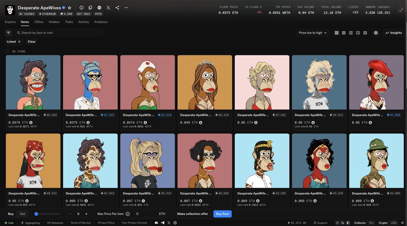
Task: Click the Networks status item
Action: [55, 223]
